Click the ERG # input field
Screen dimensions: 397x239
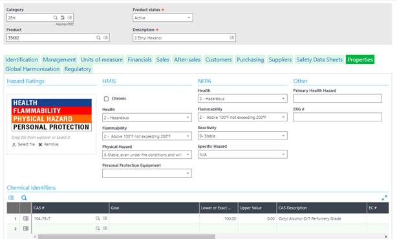pos(338,117)
